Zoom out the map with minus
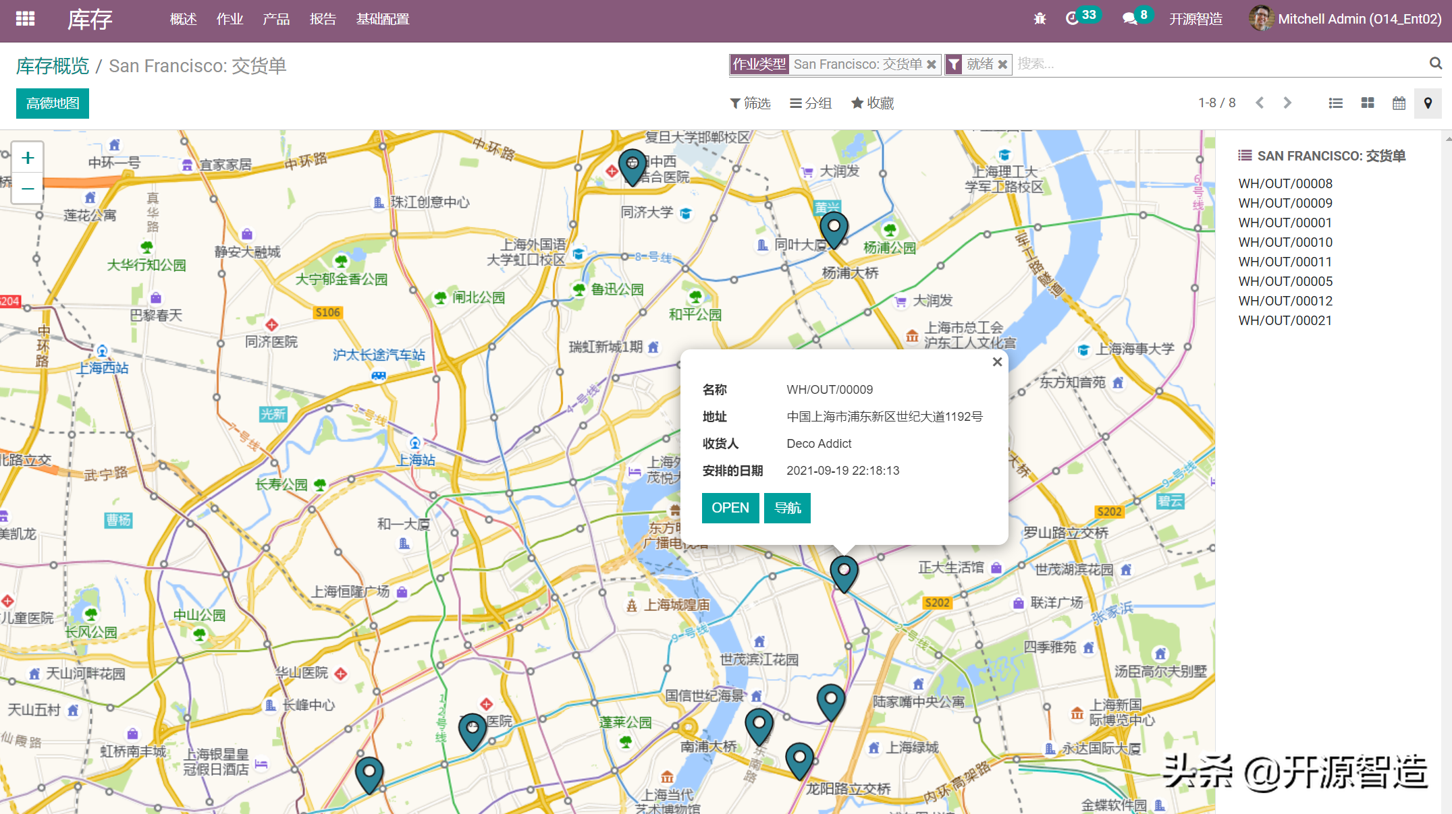Image resolution: width=1452 pixels, height=814 pixels. click(x=28, y=188)
